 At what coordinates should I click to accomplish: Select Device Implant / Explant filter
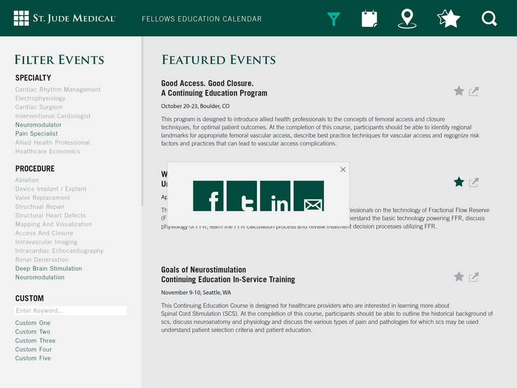pos(51,189)
